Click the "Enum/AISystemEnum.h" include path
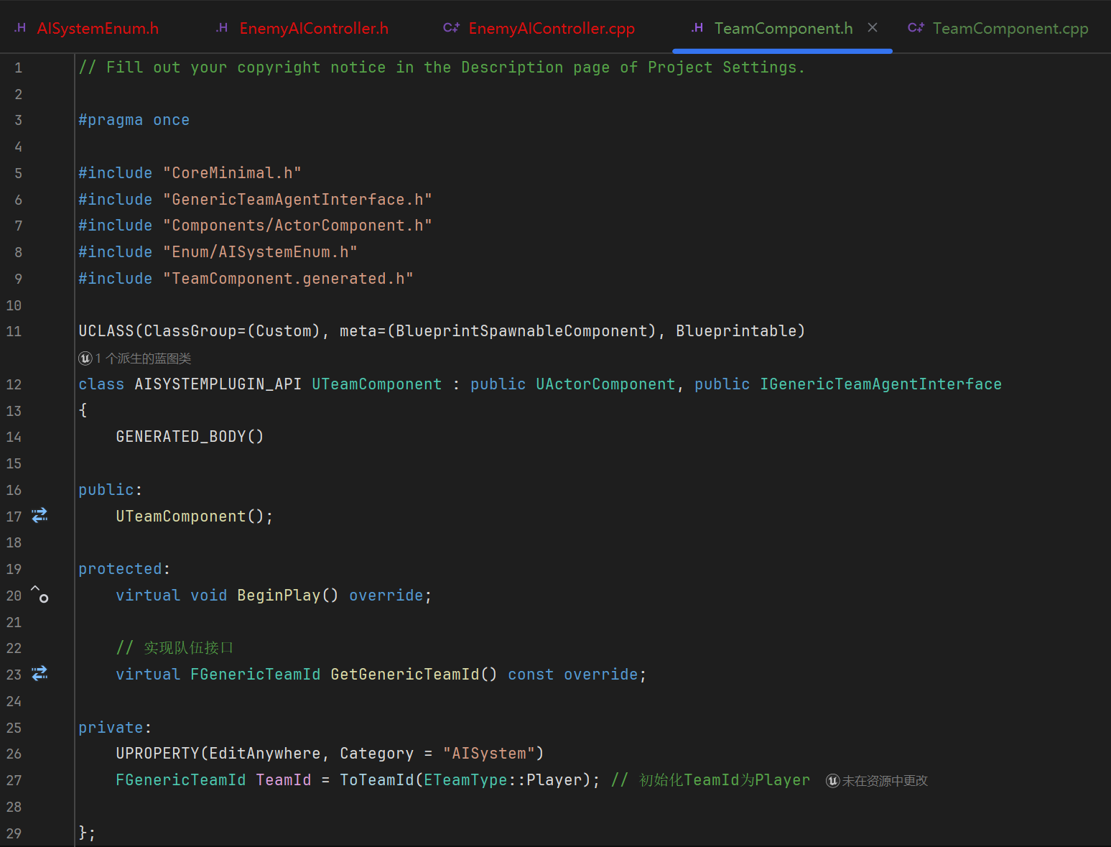Screen dimensions: 1111x847 click(260, 252)
